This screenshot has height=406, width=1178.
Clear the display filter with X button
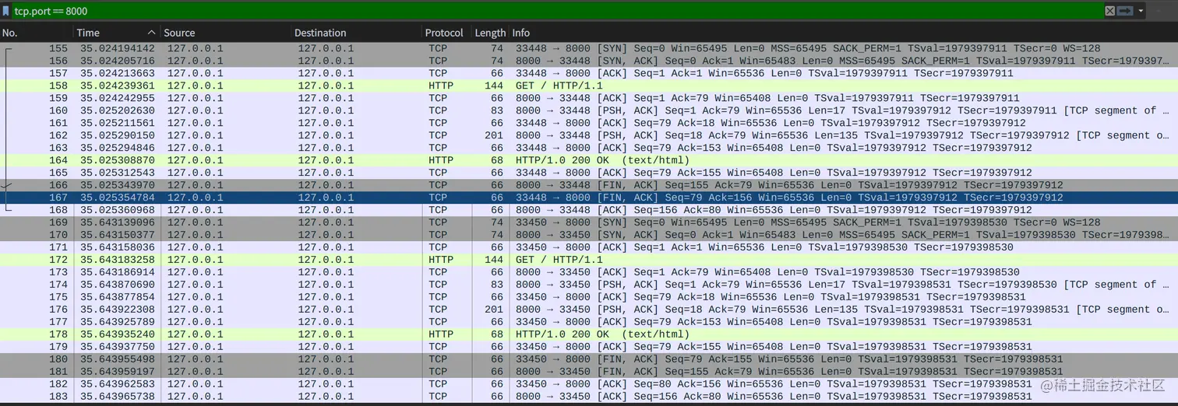(x=1110, y=11)
